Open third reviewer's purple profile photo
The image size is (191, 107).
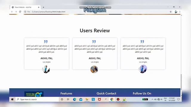(143, 69)
